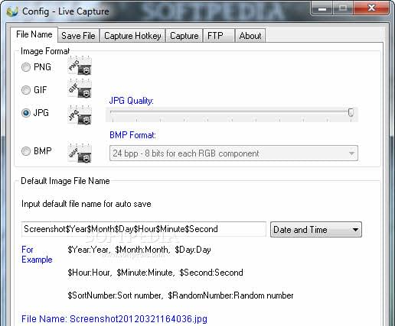Select the PNG radio button
395x326 pixels.
pos(26,67)
